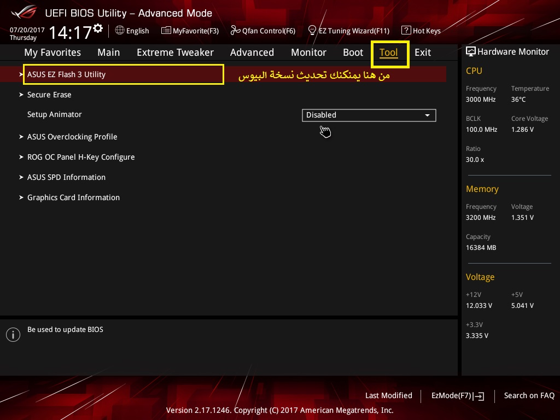
Task: Click the 07/20/2017 date
Action: 27,30
